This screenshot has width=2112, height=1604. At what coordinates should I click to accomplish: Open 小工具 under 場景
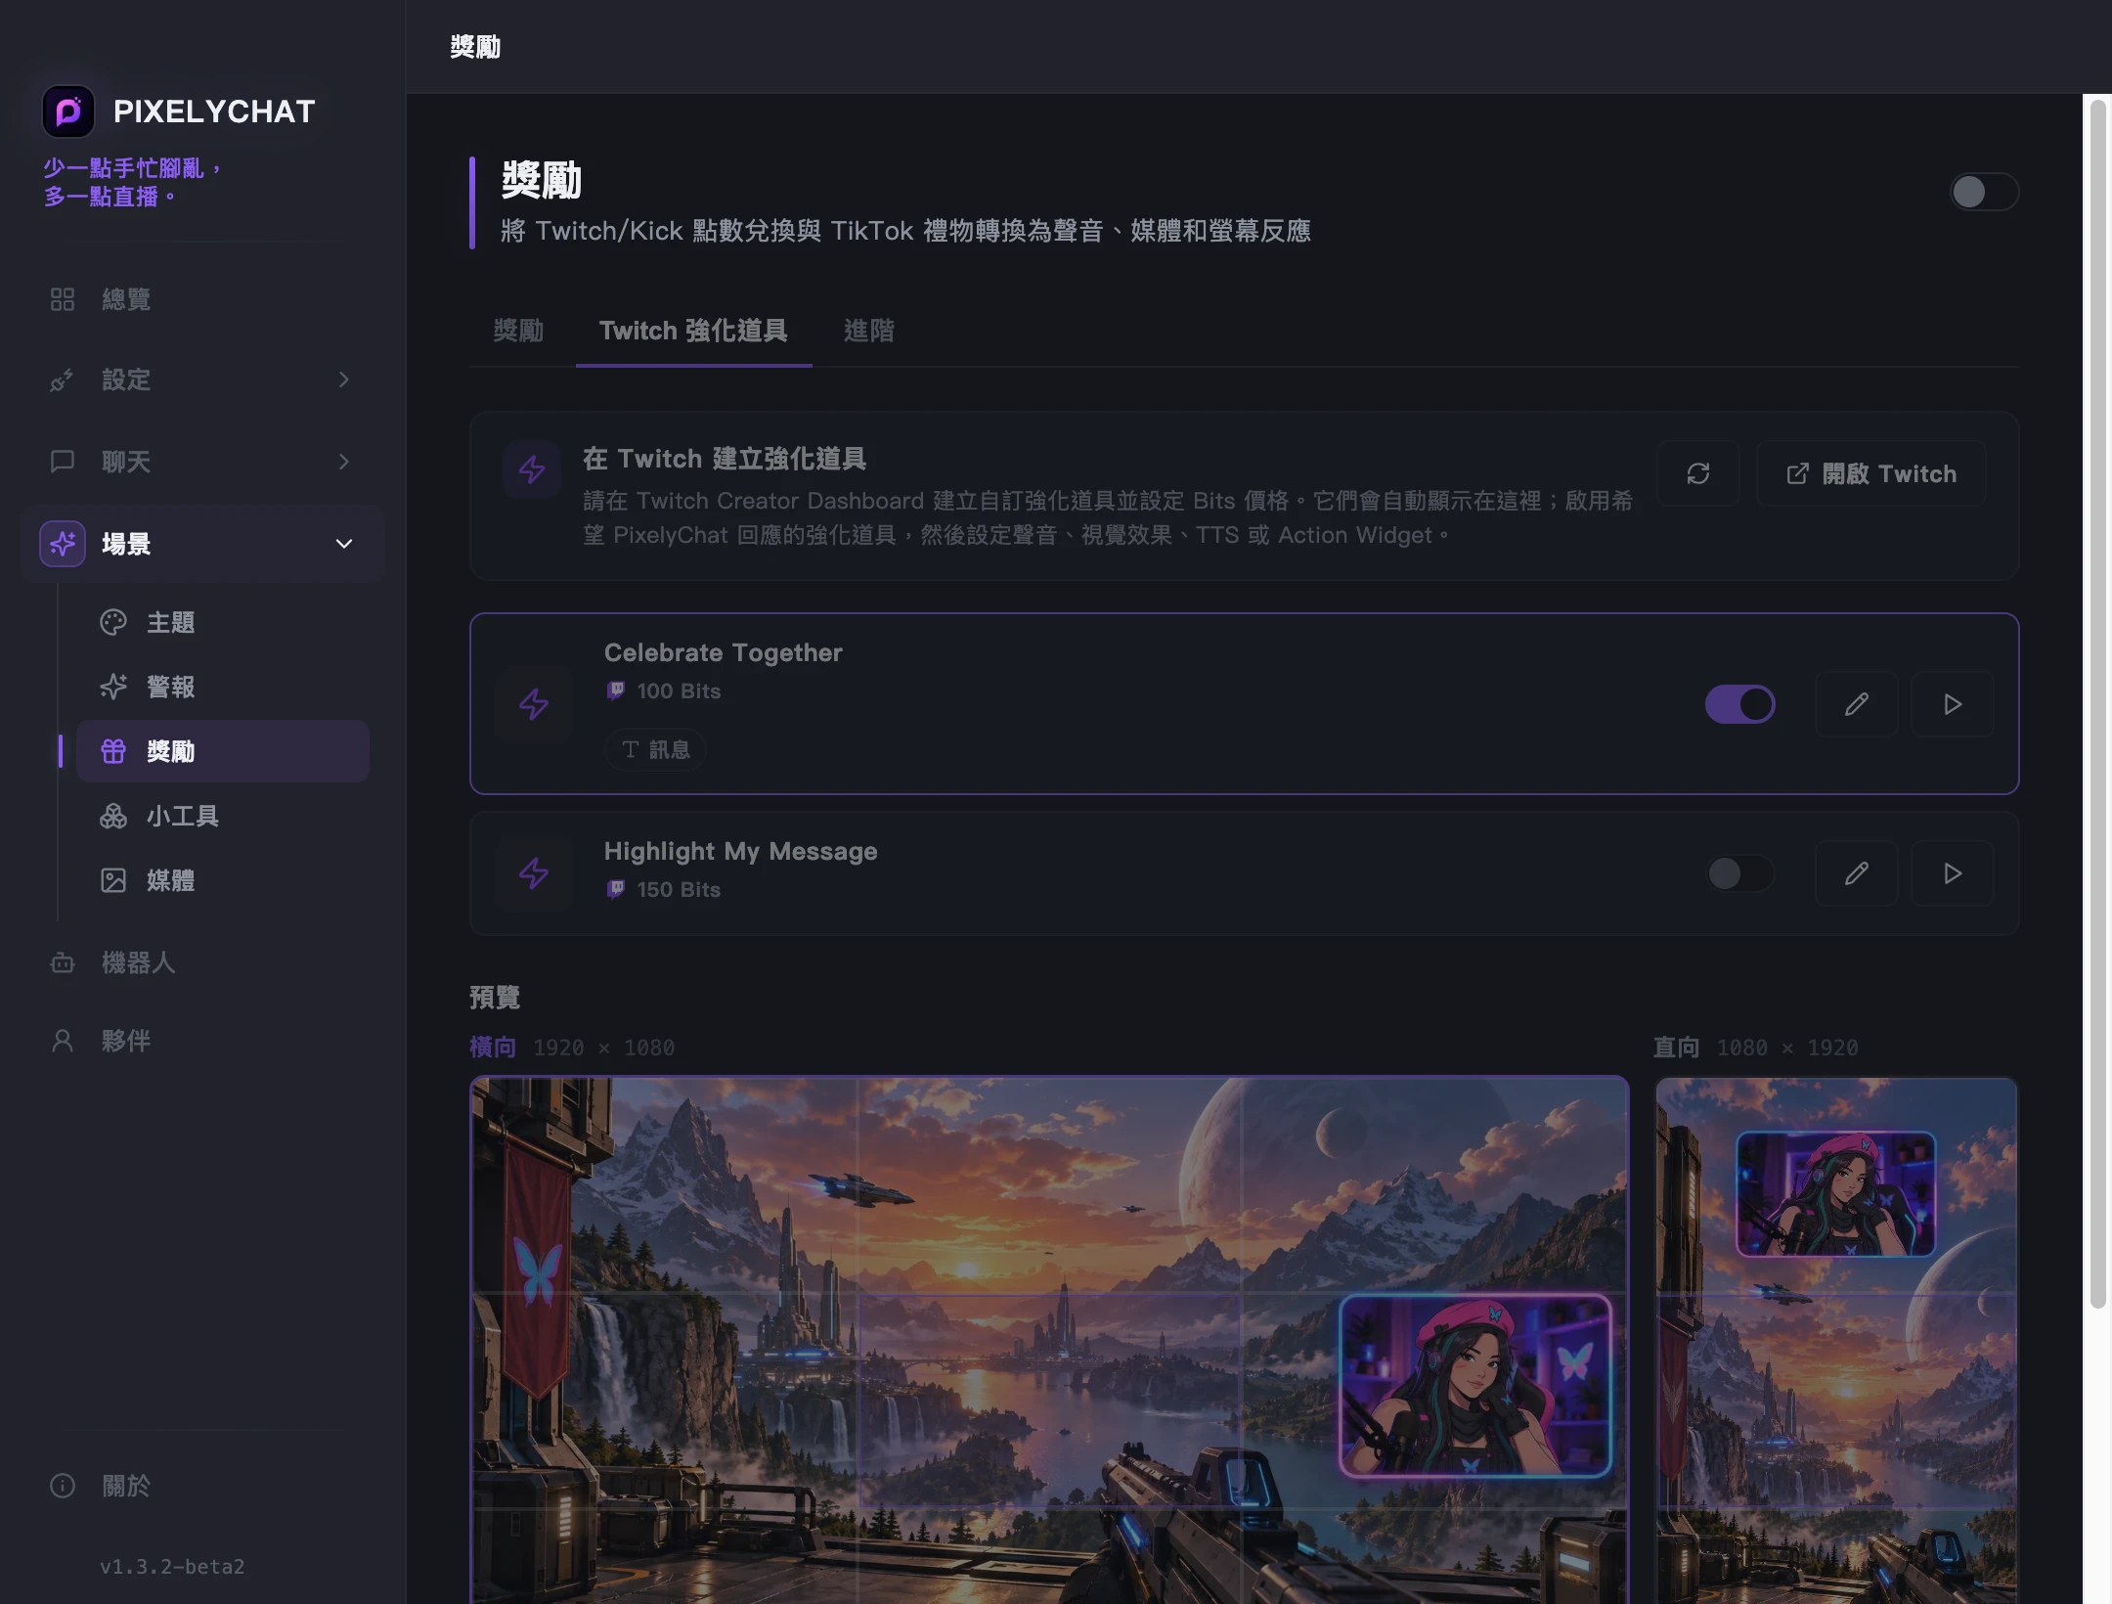[x=223, y=816]
